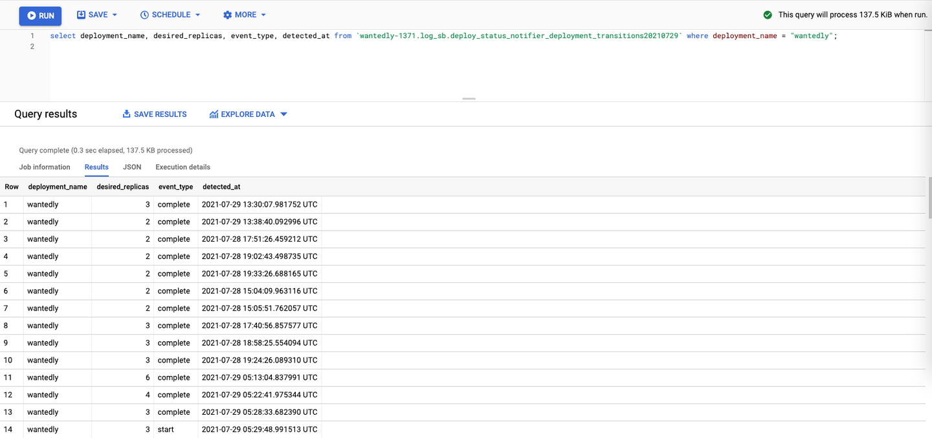Click the results vertical scrollbar thumb
Viewport: 932px width, 438px height.
point(929,197)
